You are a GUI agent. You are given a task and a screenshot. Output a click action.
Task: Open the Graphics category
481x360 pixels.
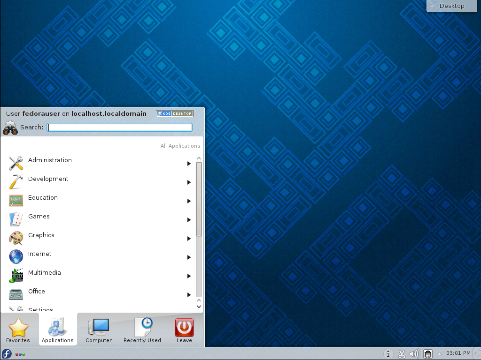click(101, 238)
